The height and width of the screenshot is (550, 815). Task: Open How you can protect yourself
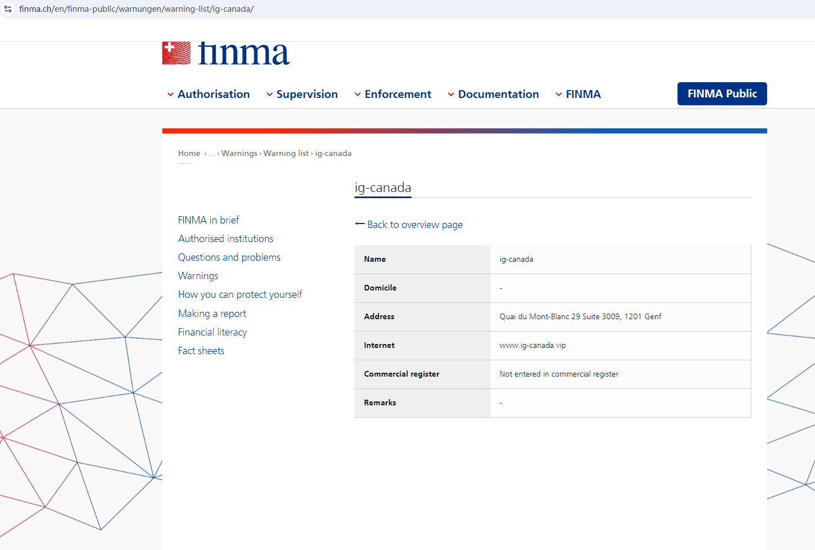(x=240, y=294)
